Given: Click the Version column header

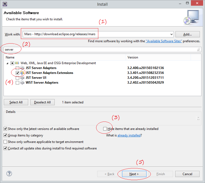Looking at the screenshot, I should (x=158, y=57).
